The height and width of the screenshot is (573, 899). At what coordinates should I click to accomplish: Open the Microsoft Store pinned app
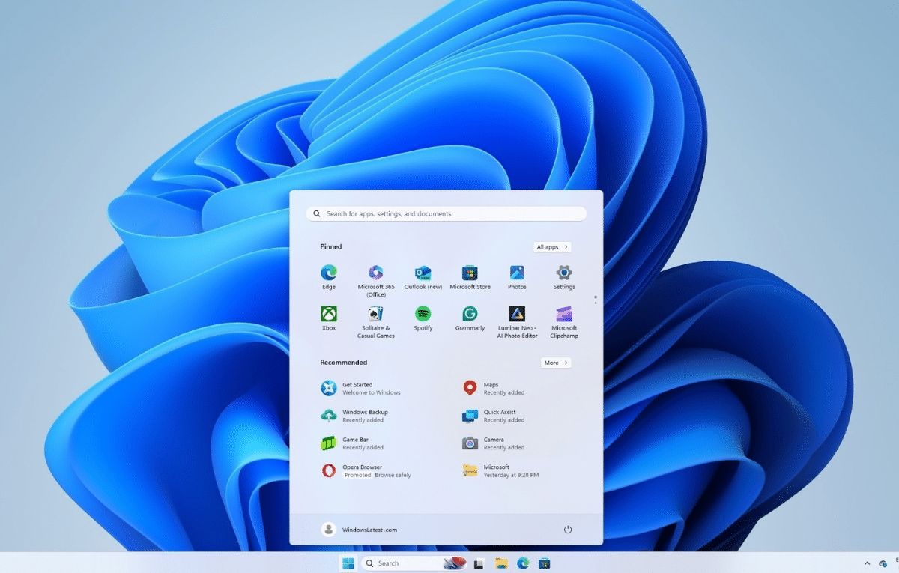(470, 273)
